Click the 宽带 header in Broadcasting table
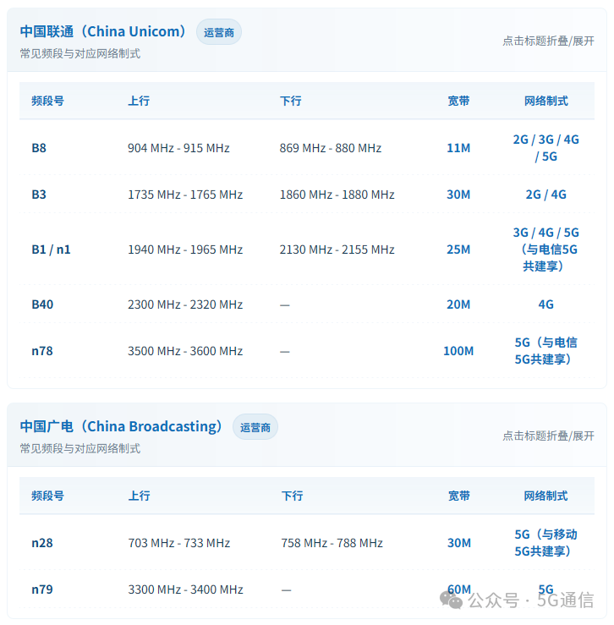 (x=459, y=496)
